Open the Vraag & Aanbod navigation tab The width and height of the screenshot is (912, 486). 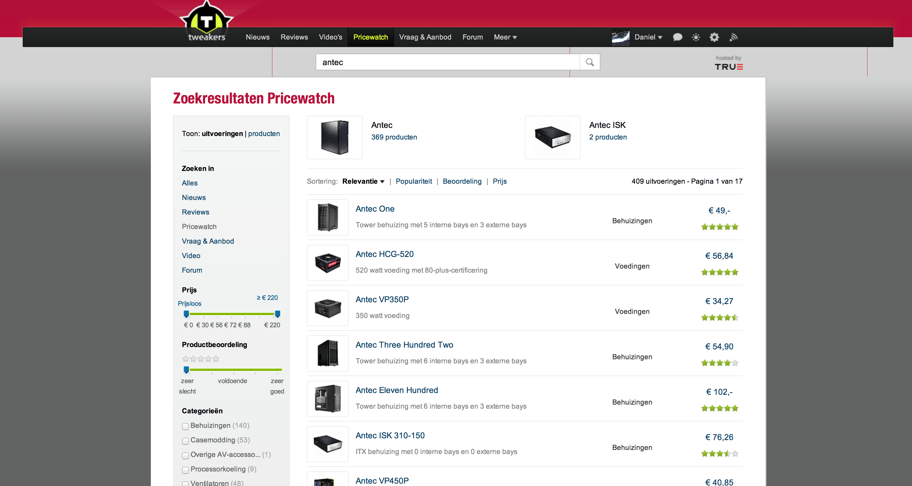425,37
